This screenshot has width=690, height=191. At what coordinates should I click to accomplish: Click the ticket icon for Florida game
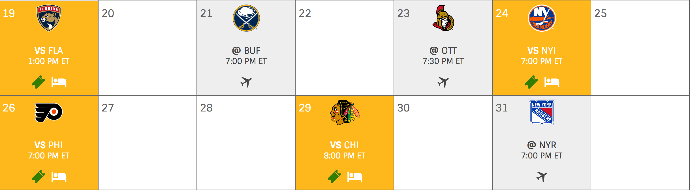(x=39, y=82)
